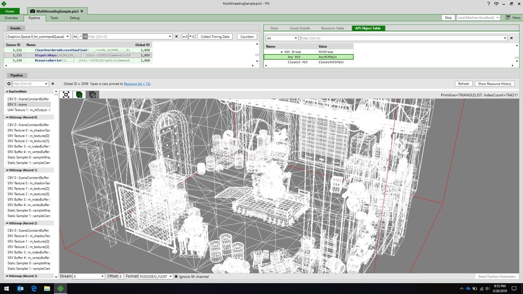The image size is (523, 294).
Task: Collapse HitGroup (Record 0) section
Action: 7,117
